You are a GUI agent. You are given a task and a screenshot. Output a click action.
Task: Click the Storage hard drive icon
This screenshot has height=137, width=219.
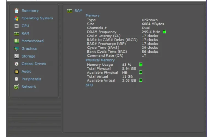(x=16, y=56)
